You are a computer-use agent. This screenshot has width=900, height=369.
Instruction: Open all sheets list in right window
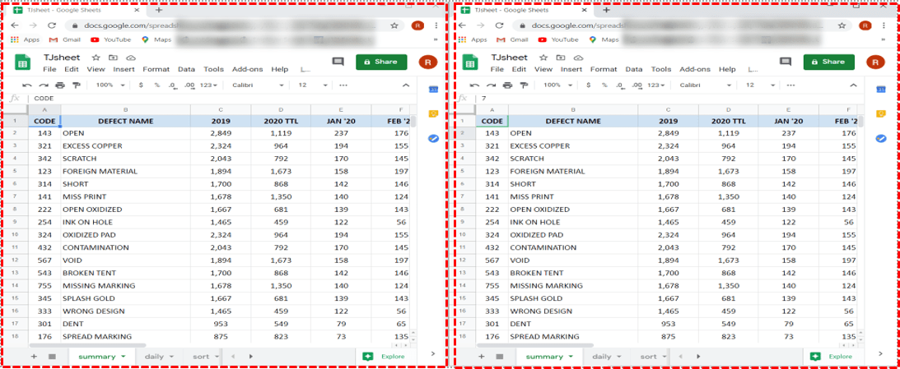coord(500,357)
